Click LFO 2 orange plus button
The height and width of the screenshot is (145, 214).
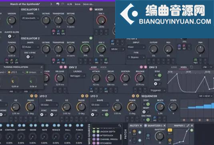[87, 96]
